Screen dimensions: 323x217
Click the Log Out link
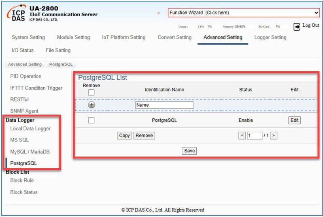tap(310, 25)
